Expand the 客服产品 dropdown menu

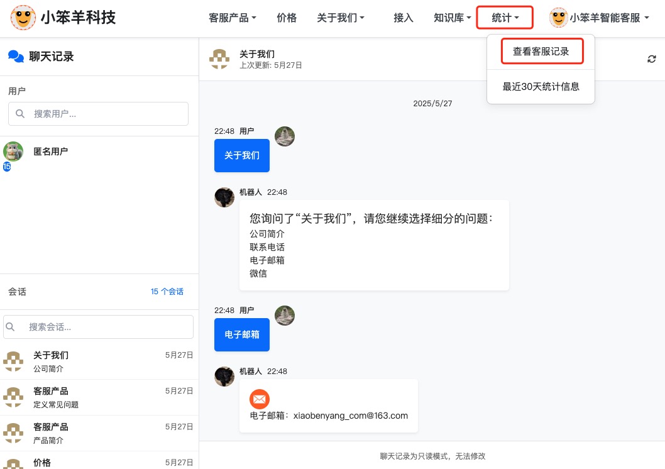pyautogui.click(x=232, y=18)
